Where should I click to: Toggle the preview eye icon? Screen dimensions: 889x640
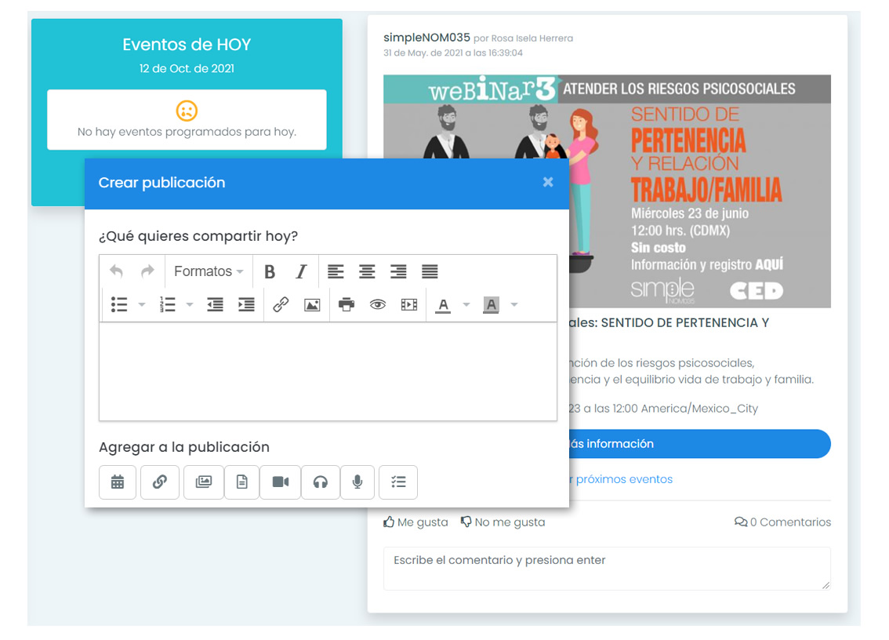click(378, 305)
